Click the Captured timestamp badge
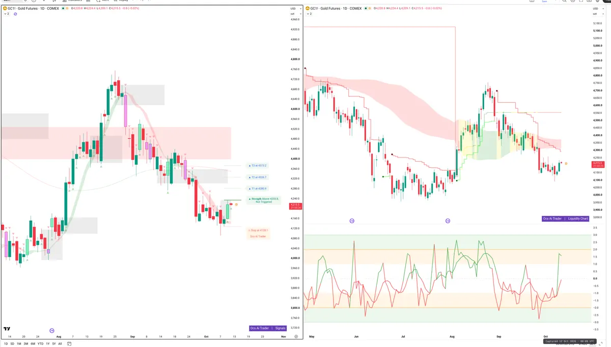 [570, 341]
